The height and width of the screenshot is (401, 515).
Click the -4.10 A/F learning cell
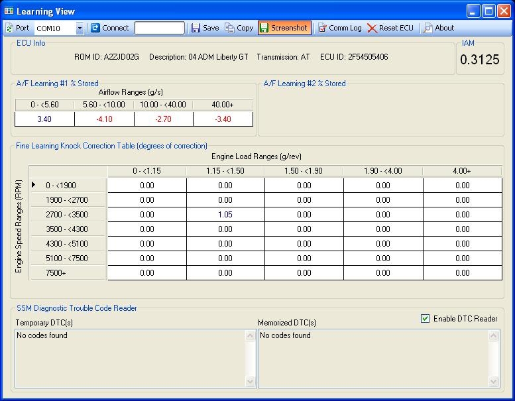tap(105, 119)
